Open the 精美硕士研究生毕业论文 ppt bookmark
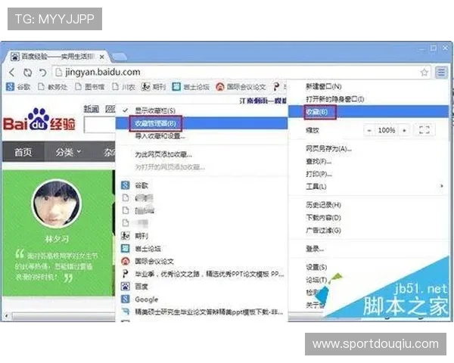 201,312
